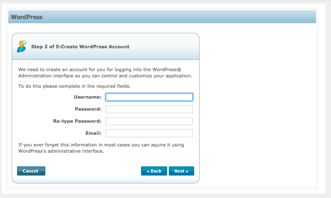
Task: Click the "If you ever forget" note
Action: coord(101,148)
